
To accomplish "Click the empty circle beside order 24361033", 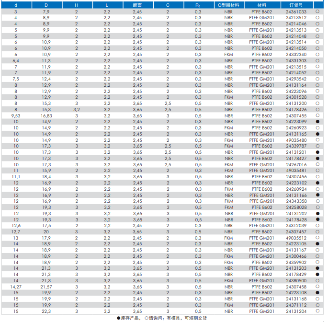I will click(317, 11).
